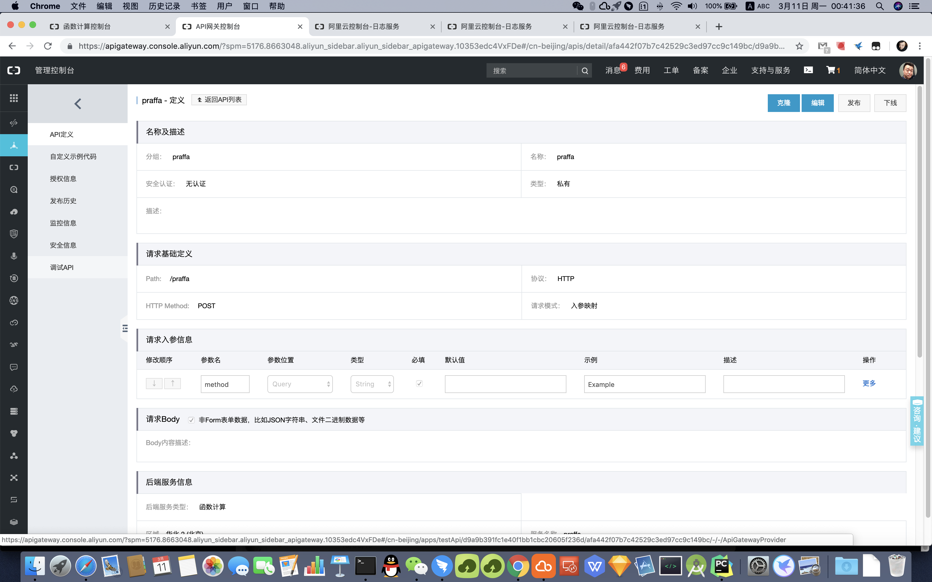This screenshot has width=932, height=582.
Task: Open a new browser tab
Action: pos(719,27)
